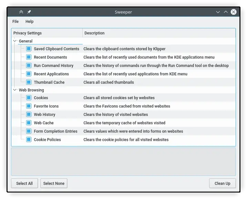Select the 'Run Command History' label
Viewport: 247px width, 199px height.
tap(53, 65)
